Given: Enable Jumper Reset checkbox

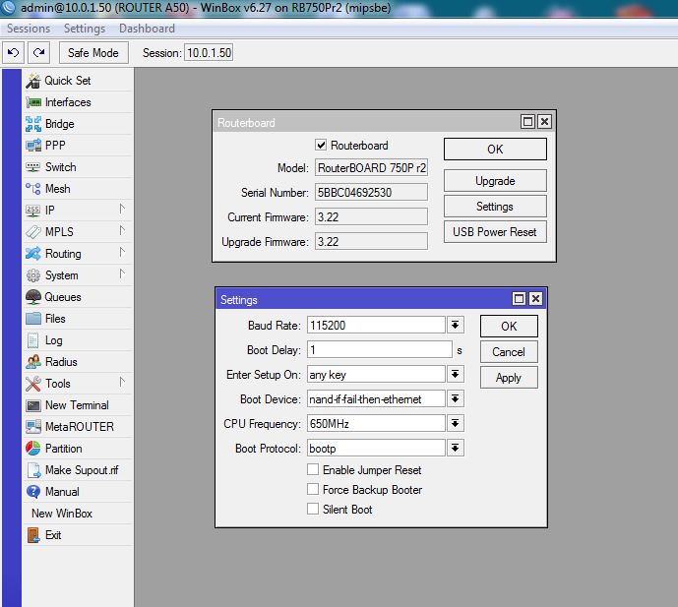Looking at the screenshot, I should tap(313, 469).
